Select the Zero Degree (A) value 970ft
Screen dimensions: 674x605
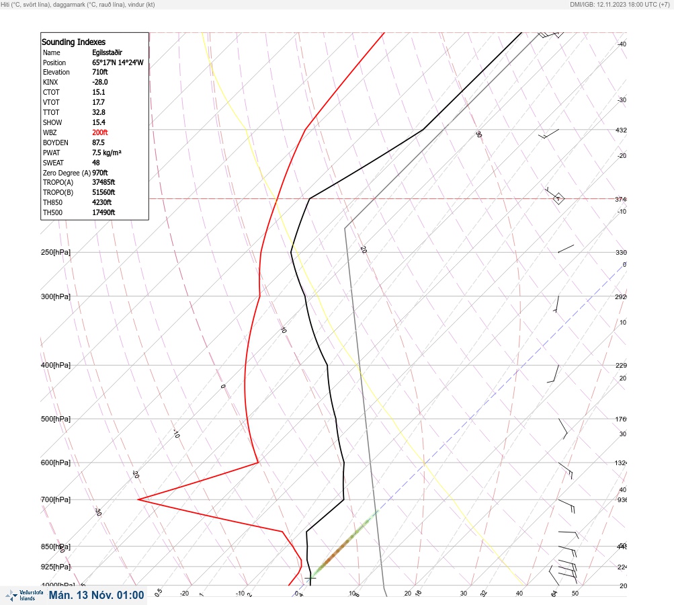(99, 173)
